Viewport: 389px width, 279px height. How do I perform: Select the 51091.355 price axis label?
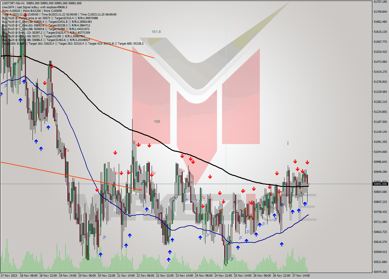pos(380,142)
